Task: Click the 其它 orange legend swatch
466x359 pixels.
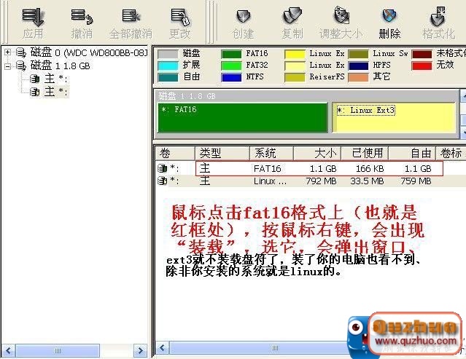Action: point(358,77)
